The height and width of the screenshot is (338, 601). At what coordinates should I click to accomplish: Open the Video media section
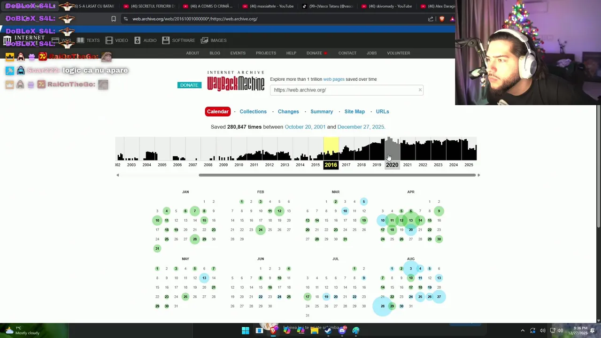[x=117, y=40]
